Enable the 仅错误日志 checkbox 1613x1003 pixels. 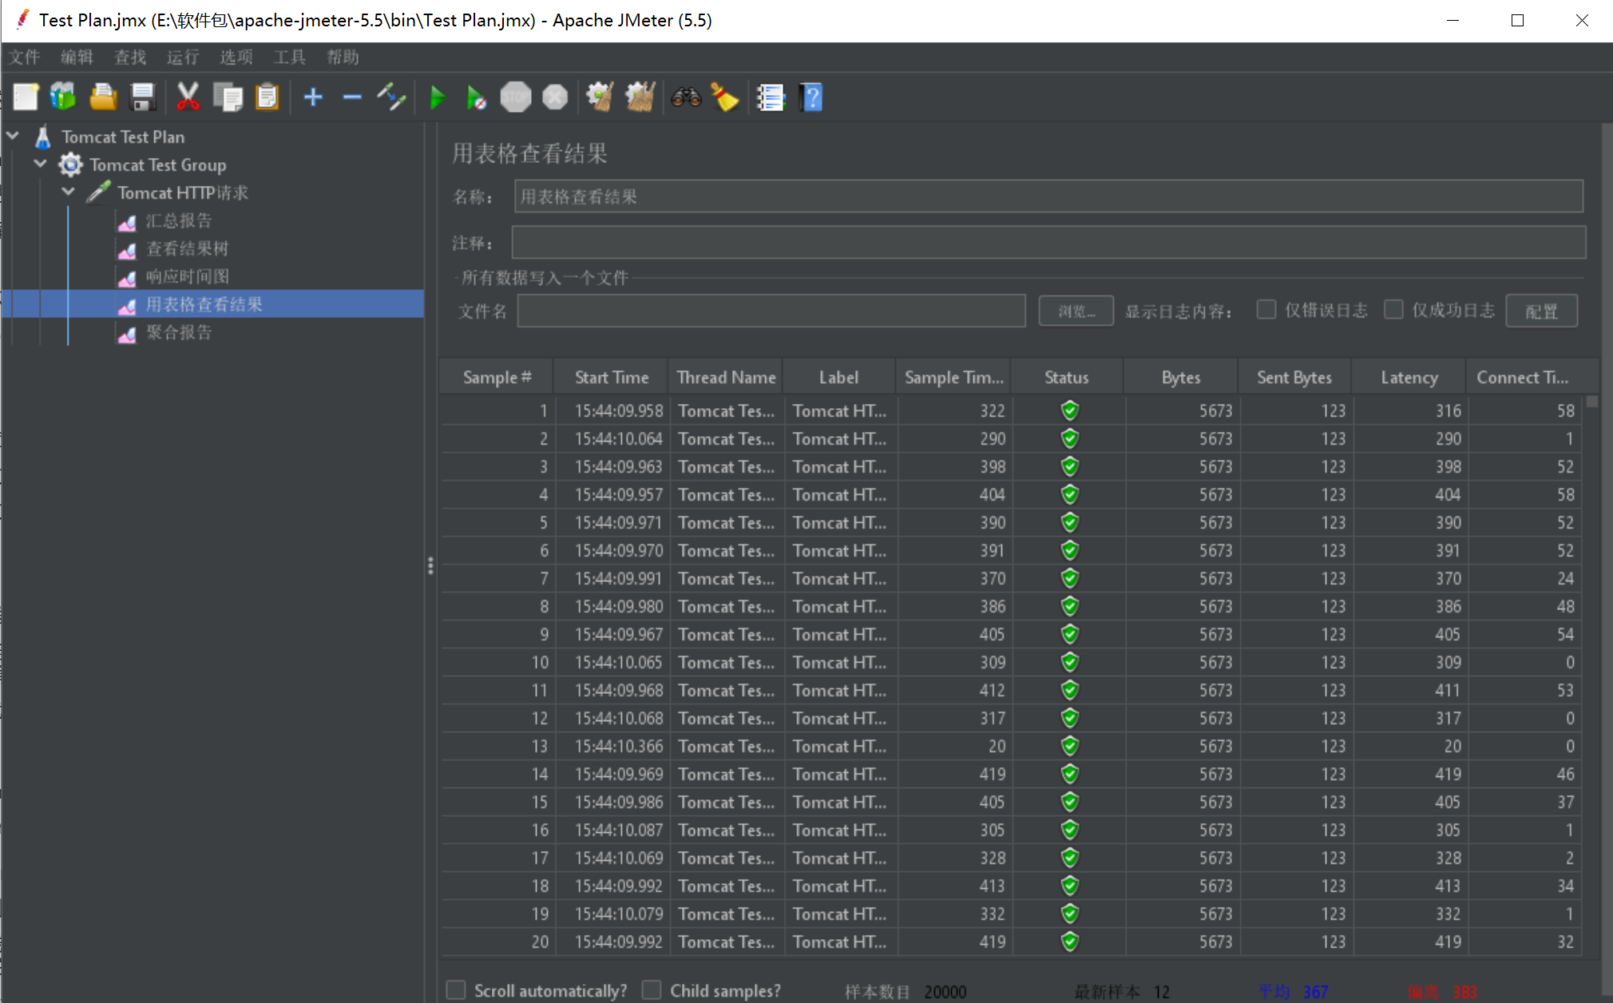1266,309
